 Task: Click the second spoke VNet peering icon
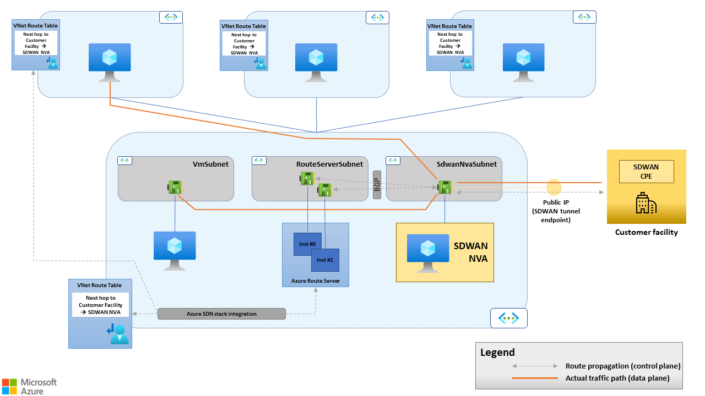click(377, 17)
